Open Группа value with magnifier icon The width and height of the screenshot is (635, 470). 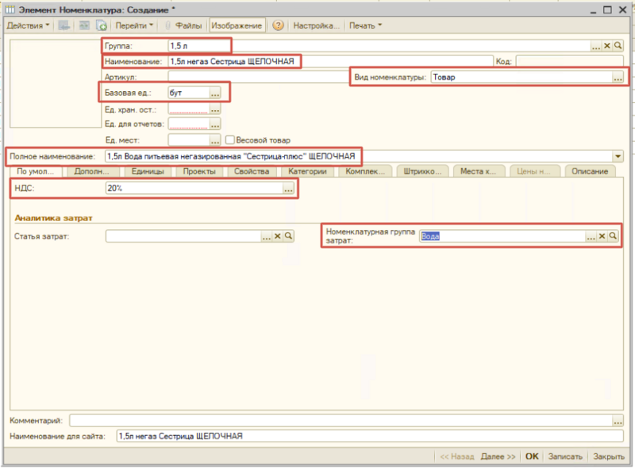618,46
